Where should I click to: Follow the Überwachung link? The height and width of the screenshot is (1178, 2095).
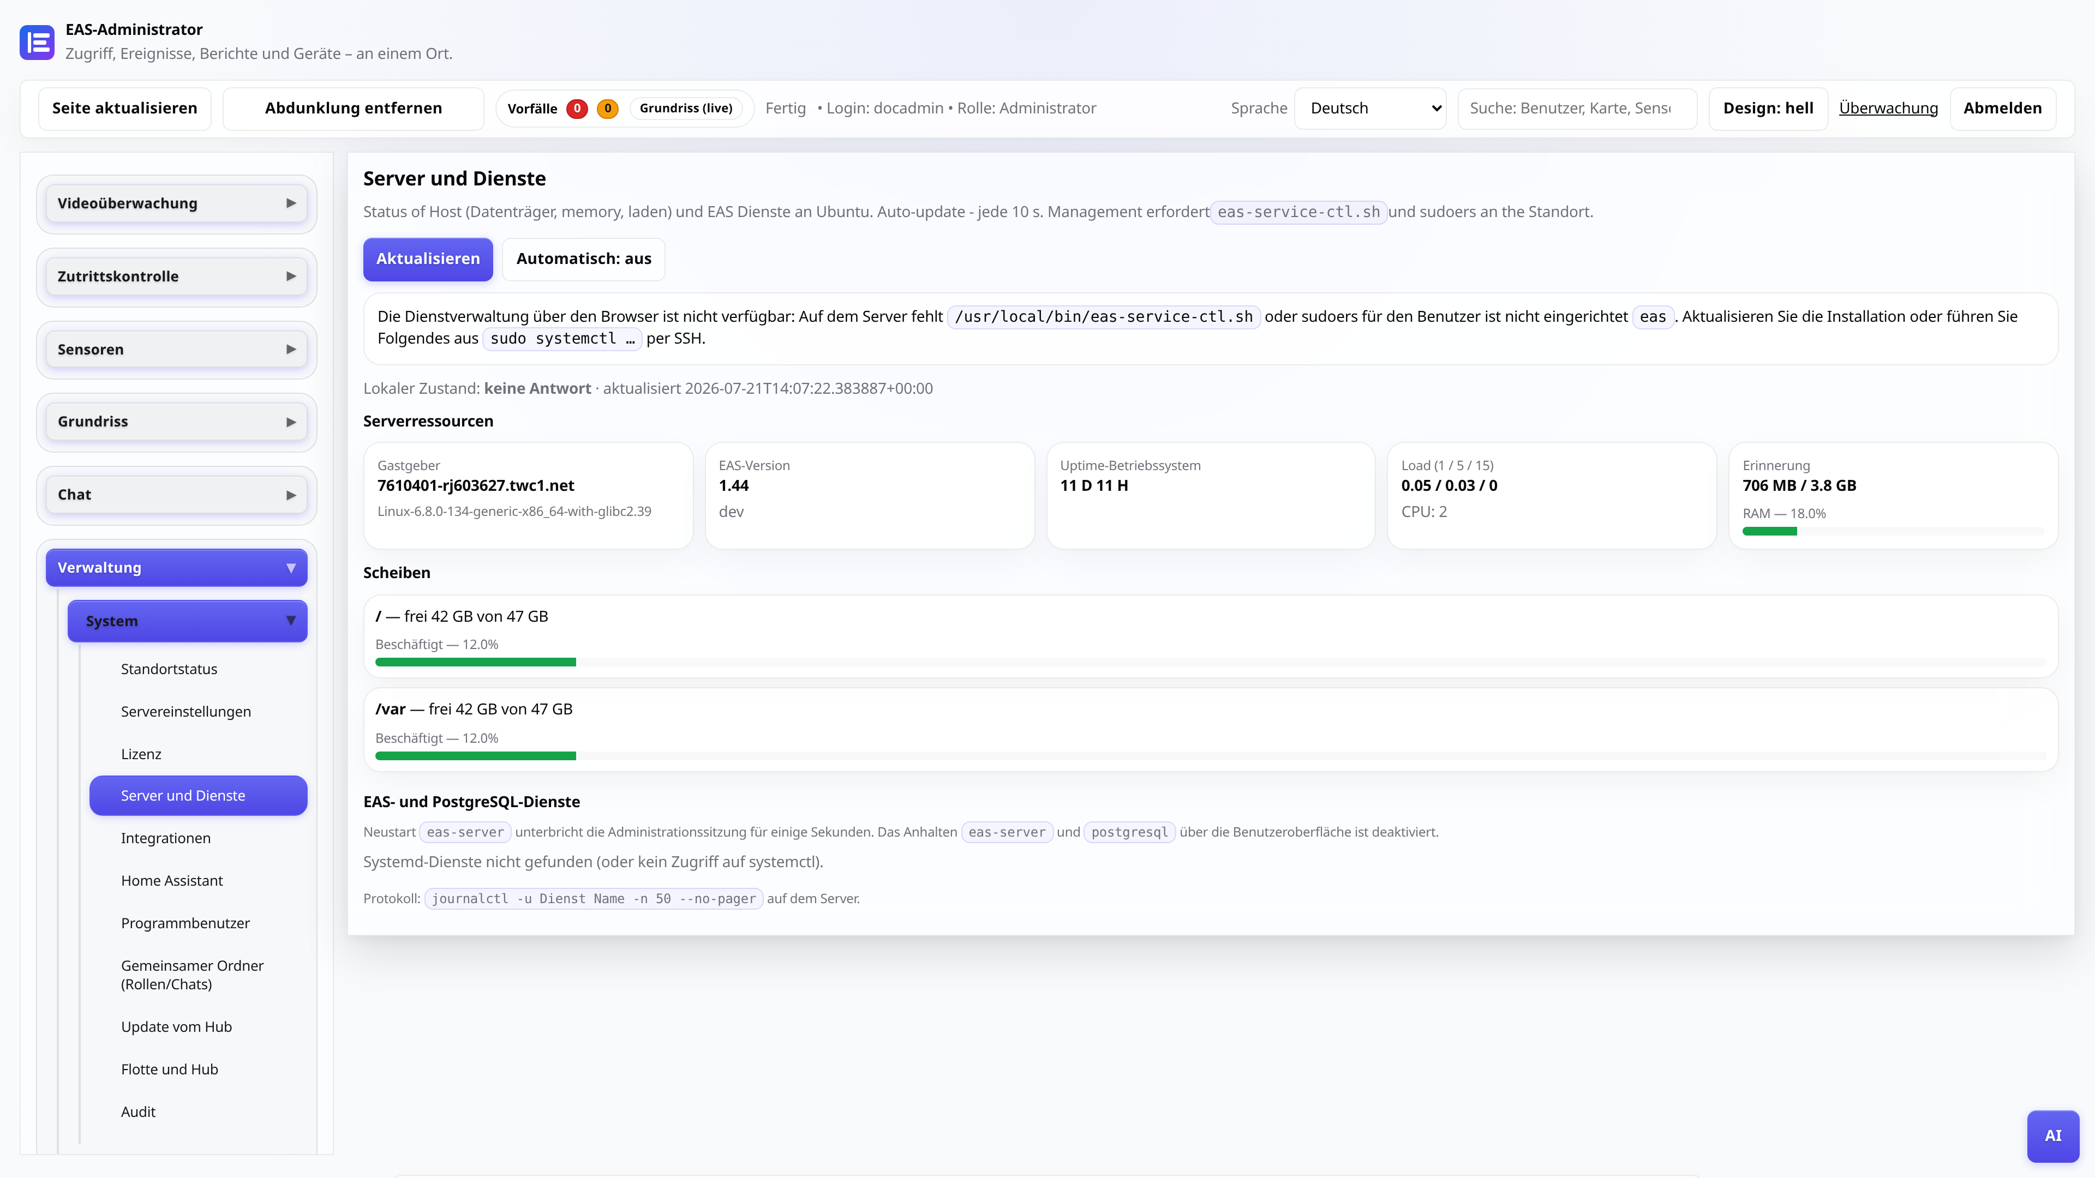1888,108
